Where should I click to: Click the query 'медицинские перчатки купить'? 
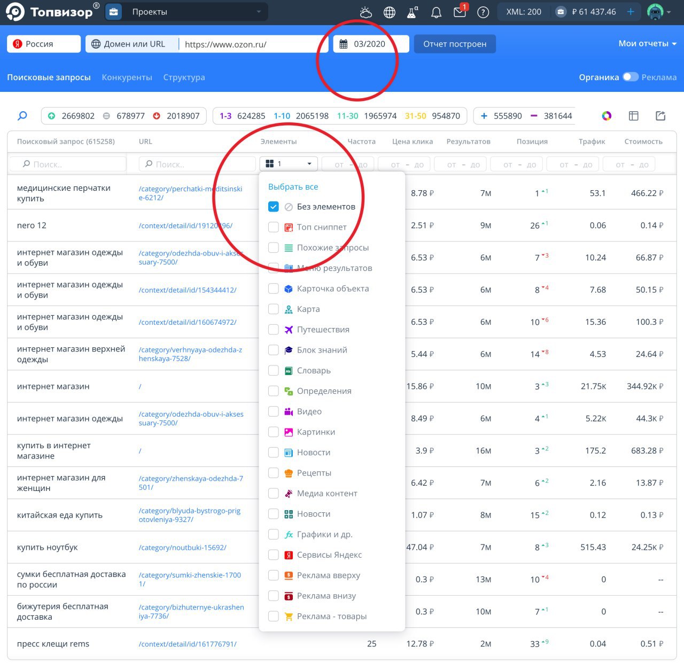[x=64, y=193]
